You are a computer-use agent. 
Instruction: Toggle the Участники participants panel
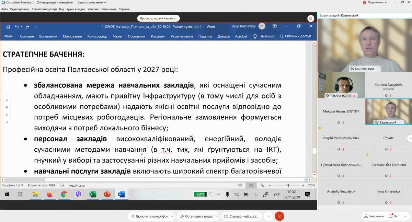point(374,216)
